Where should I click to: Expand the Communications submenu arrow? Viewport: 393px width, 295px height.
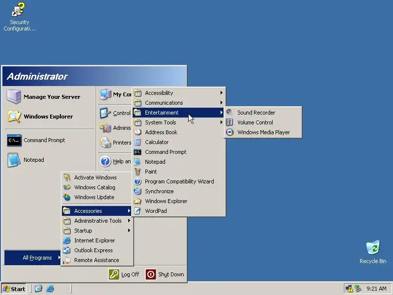222,103
